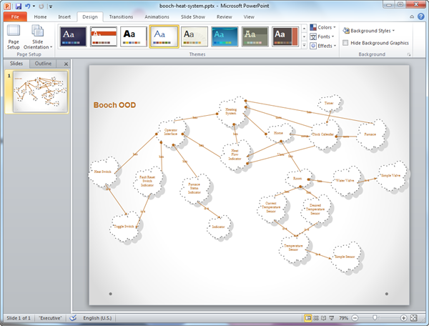Click the Slide 1 of 1 status text
Viewport: 429px width, 326px height.
[19, 318]
